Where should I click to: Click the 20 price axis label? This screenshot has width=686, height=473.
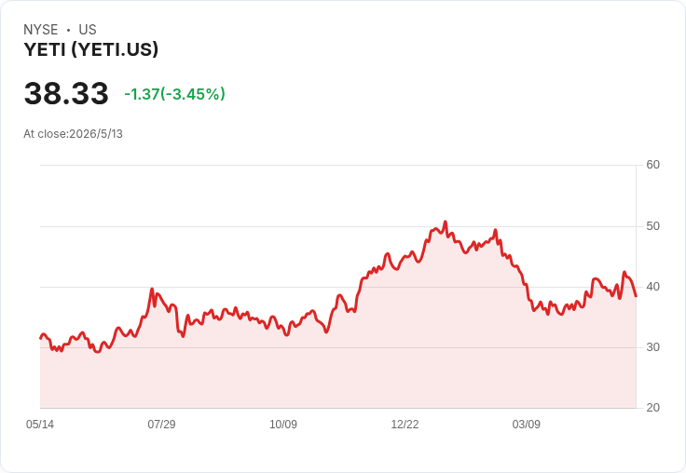(652, 408)
